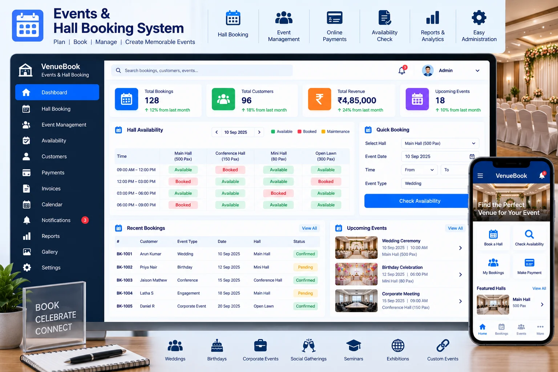558x372 pixels.
Task: Open Notifications in the sidebar
Action: coord(57,220)
